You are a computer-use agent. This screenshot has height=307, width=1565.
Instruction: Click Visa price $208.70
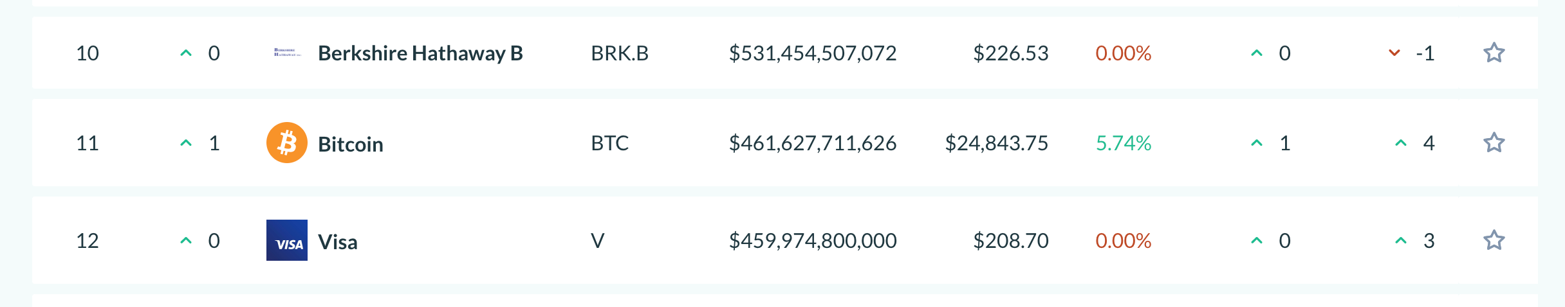click(1011, 240)
